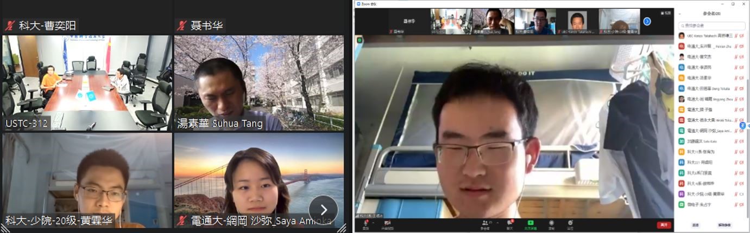Maximize the Zoom meeting window
Image resolution: width=750 pixels, height=233 pixels.
(x=733, y=4)
